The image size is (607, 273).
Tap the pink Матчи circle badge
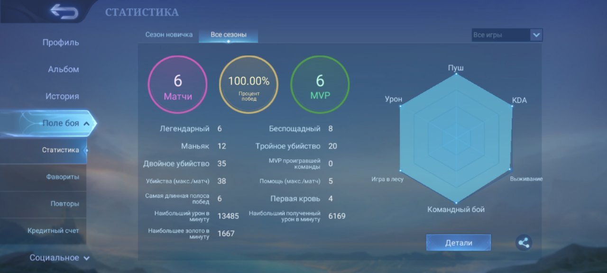[178, 86]
